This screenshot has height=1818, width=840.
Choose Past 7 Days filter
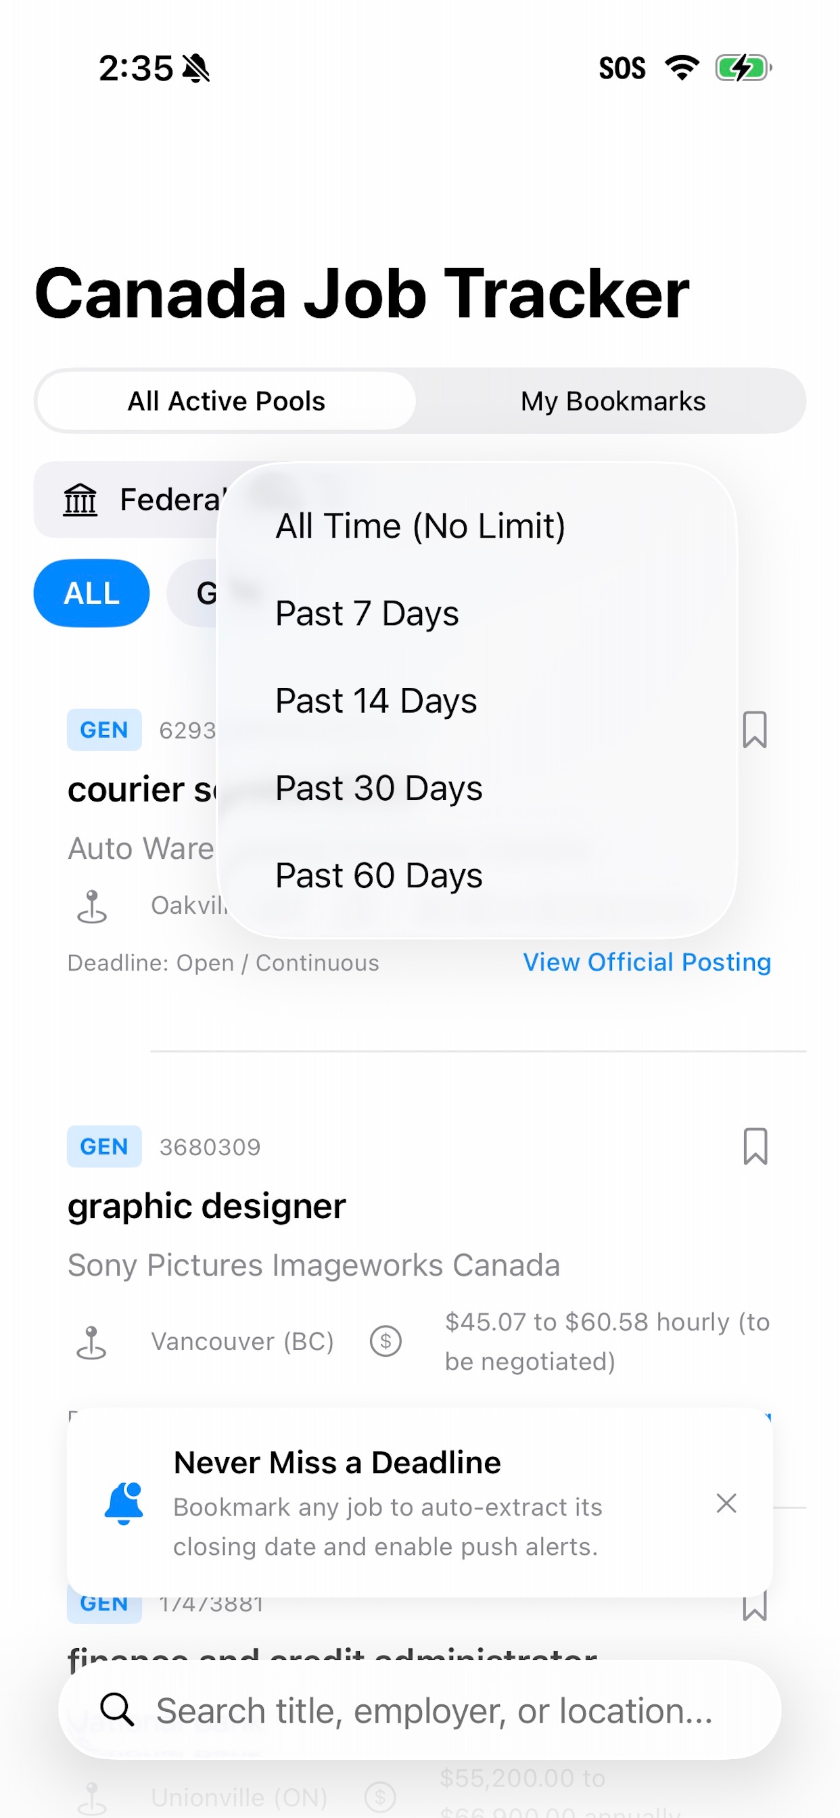[367, 613]
